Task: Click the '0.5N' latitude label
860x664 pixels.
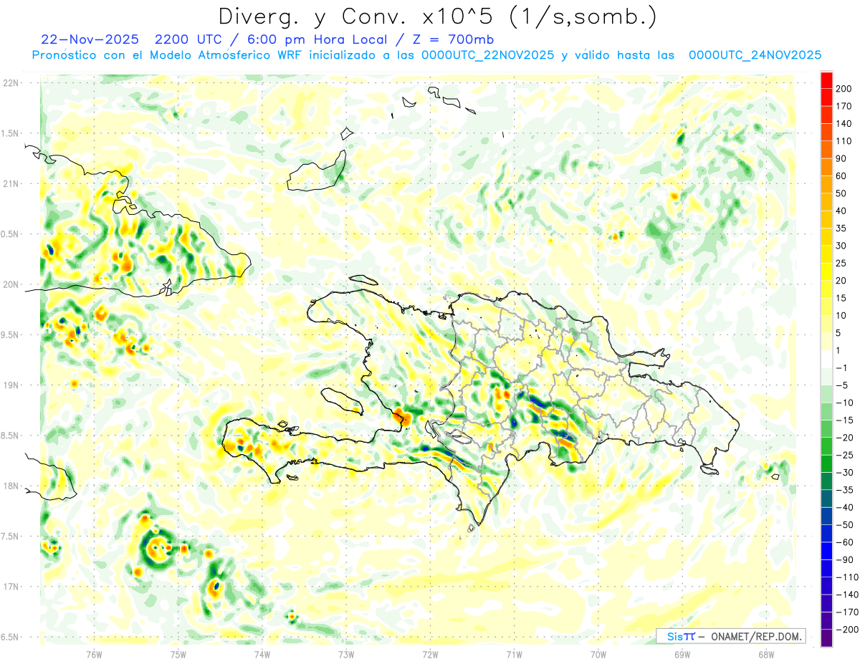Action: pos(10,234)
